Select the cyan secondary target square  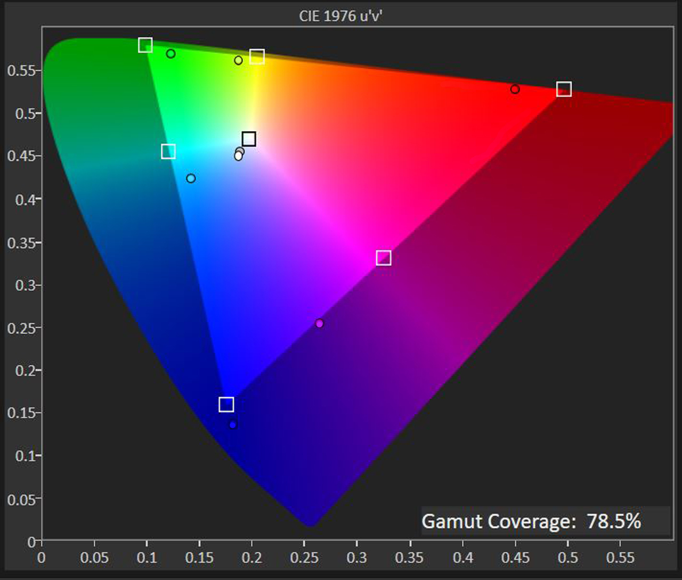coord(168,152)
